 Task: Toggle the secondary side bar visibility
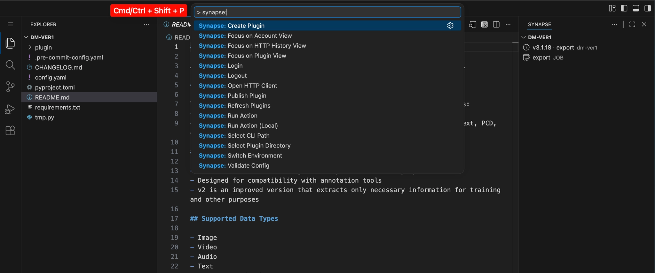(648, 8)
